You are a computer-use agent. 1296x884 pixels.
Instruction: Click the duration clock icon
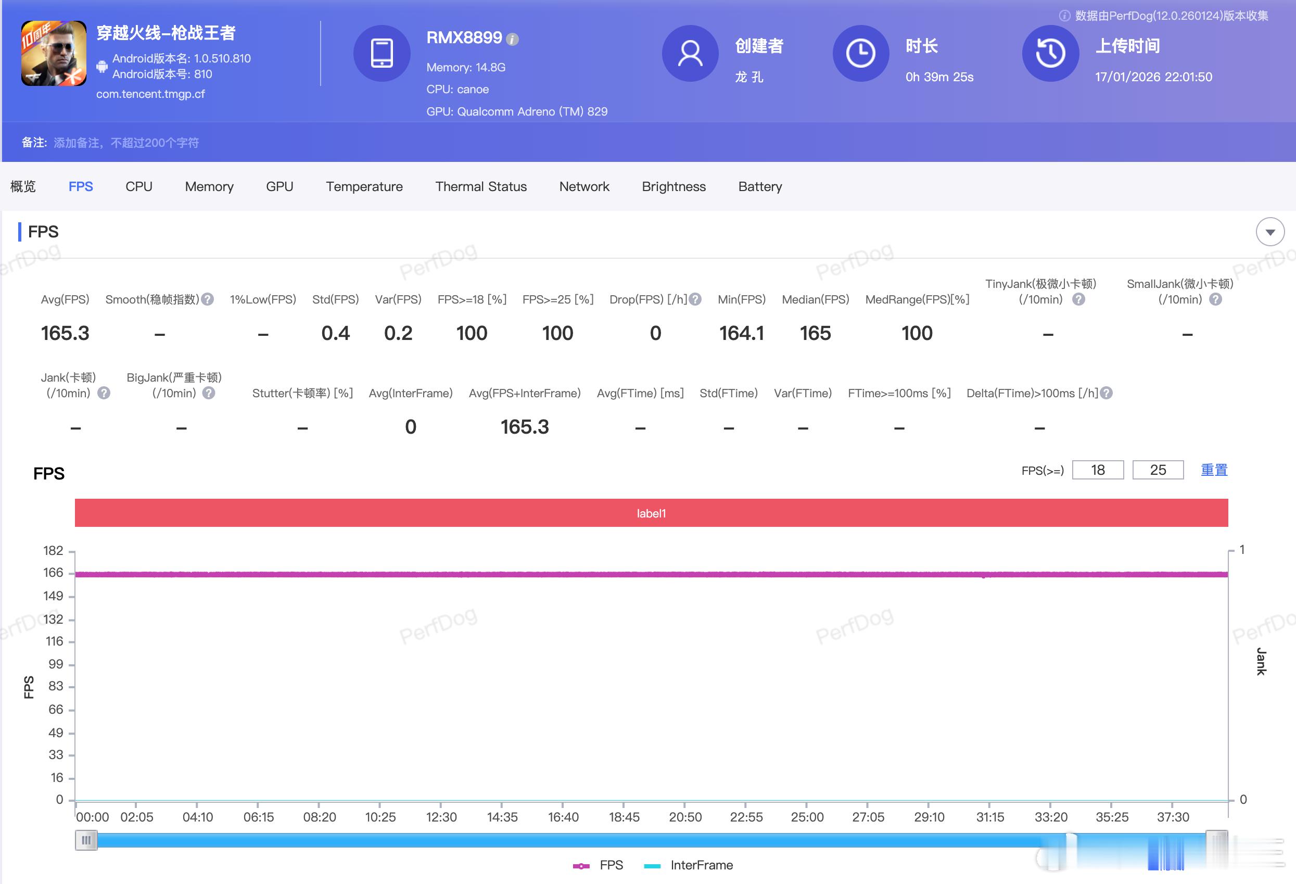[x=860, y=54]
